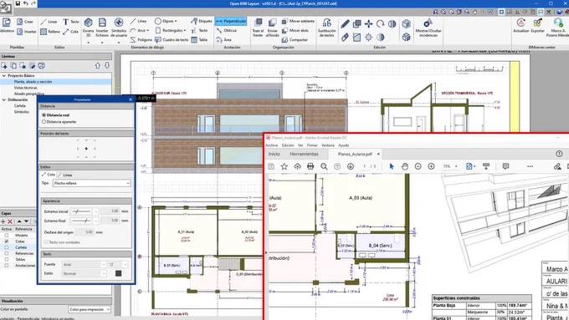Switch to Herramientas tab in Acrobat
The width and height of the screenshot is (569, 320).
click(x=304, y=154)
